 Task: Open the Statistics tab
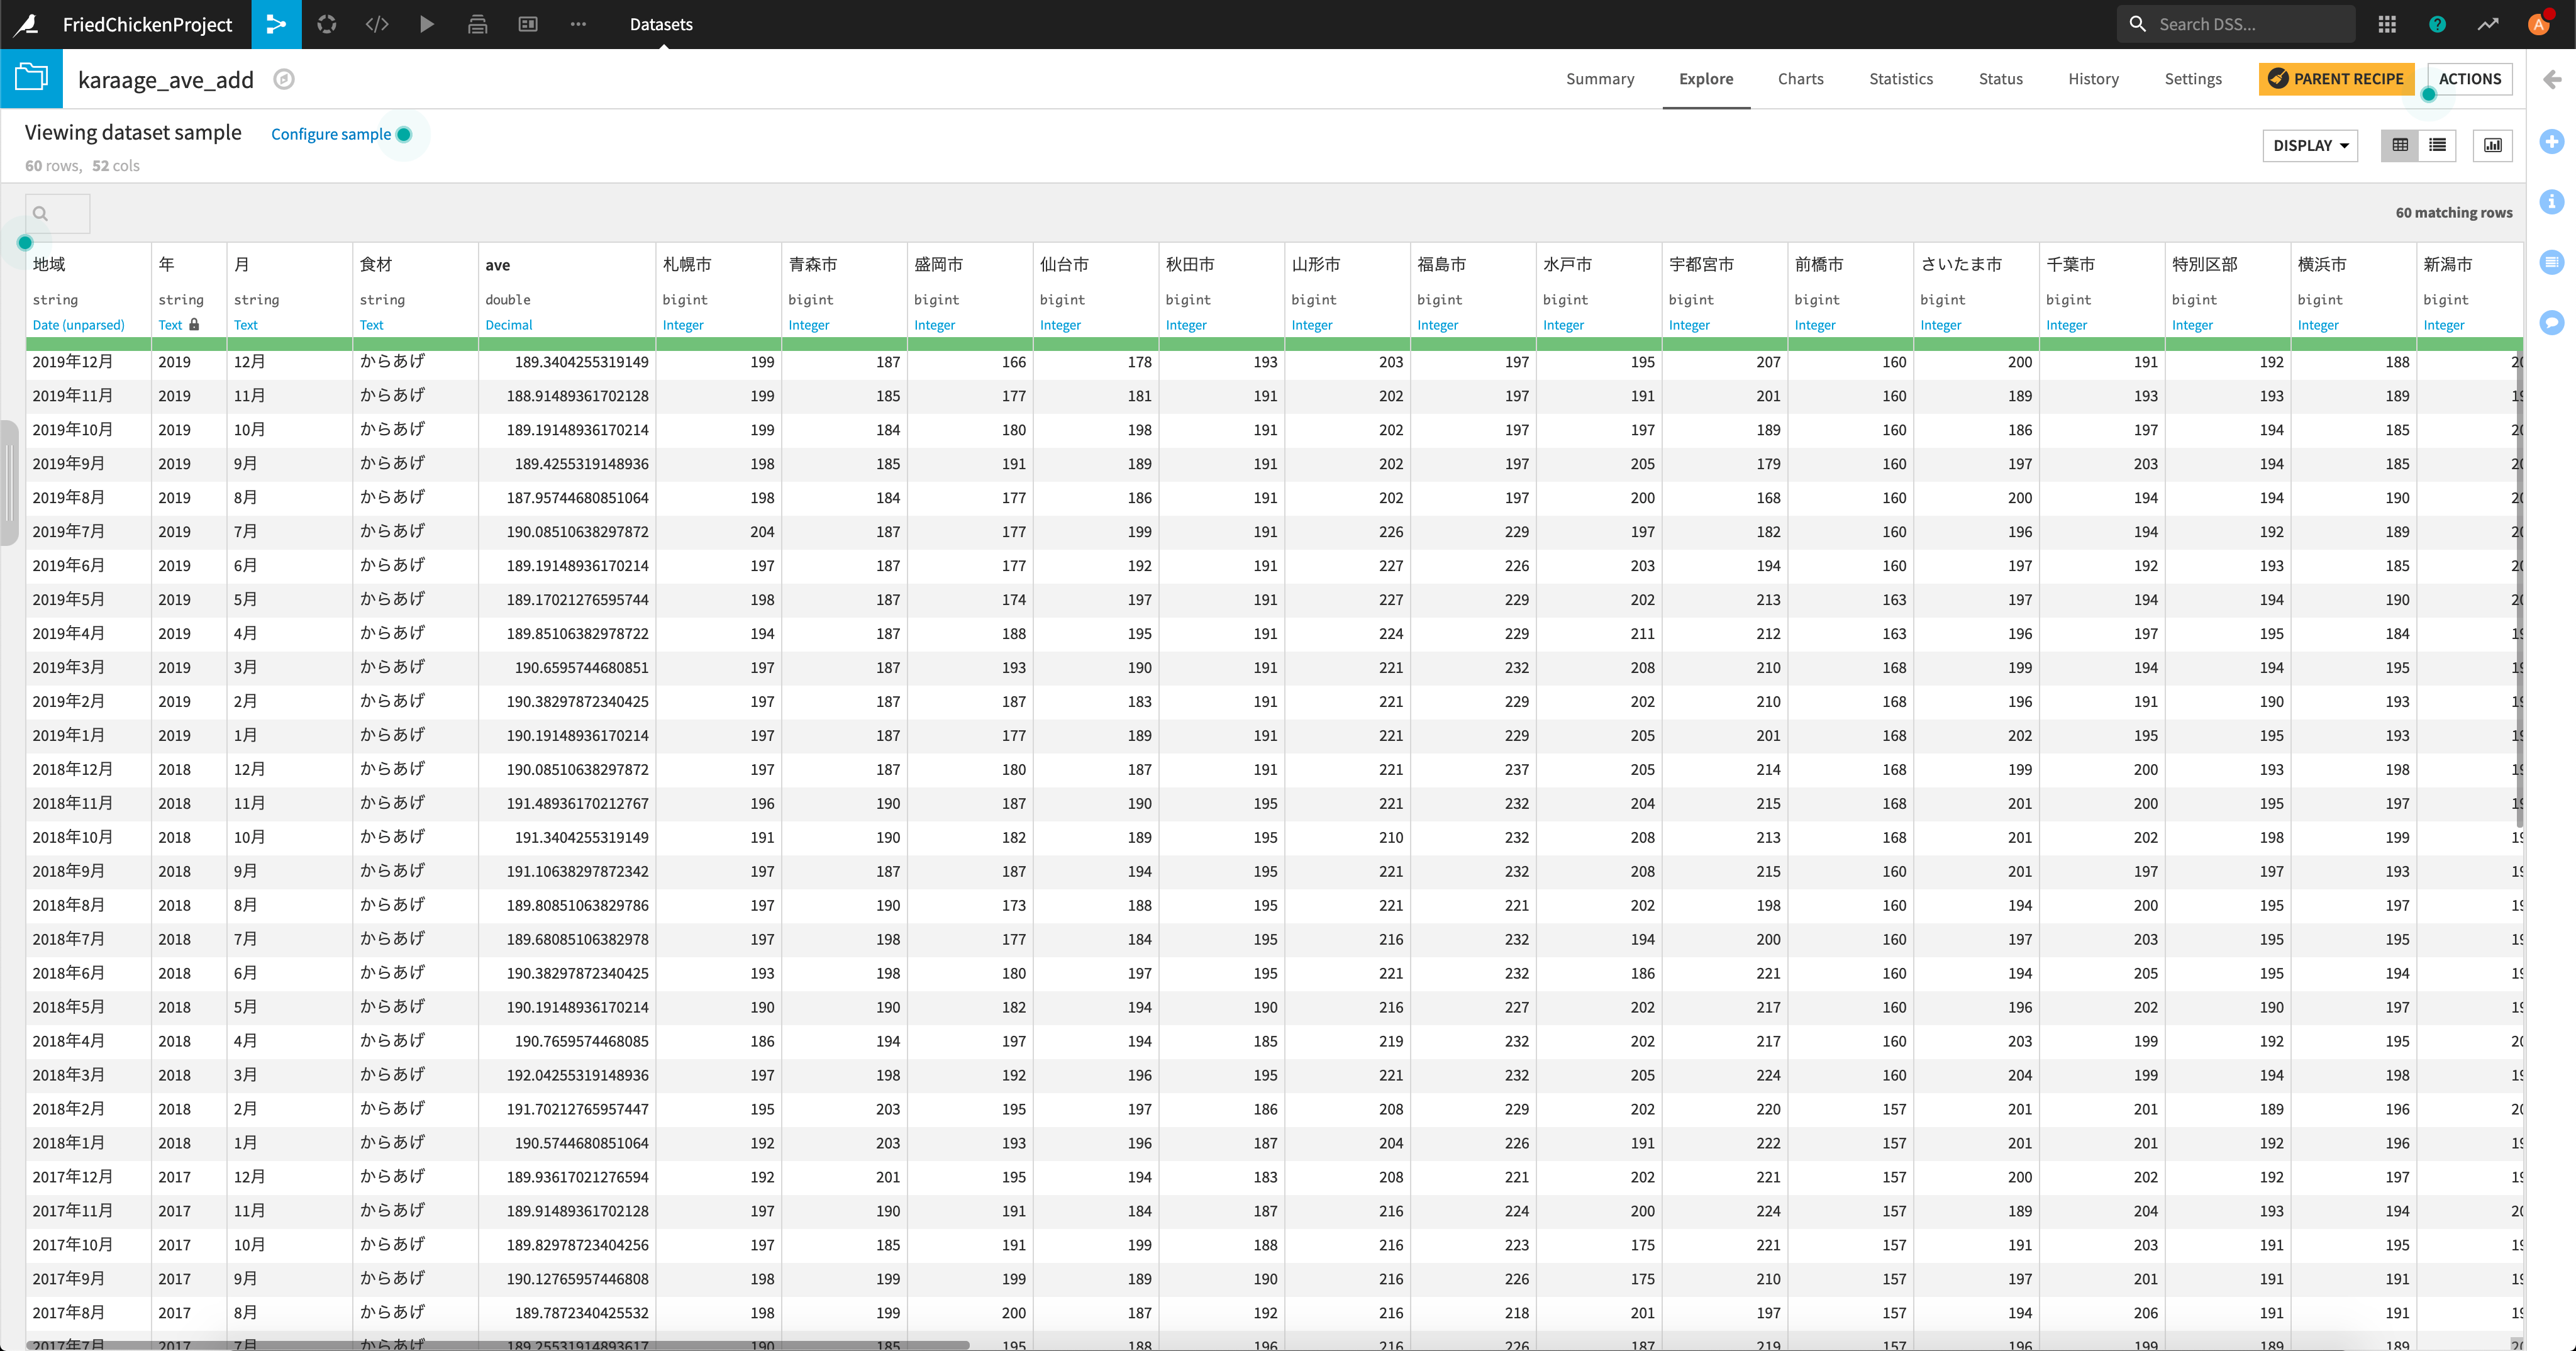pos(1900,78)
